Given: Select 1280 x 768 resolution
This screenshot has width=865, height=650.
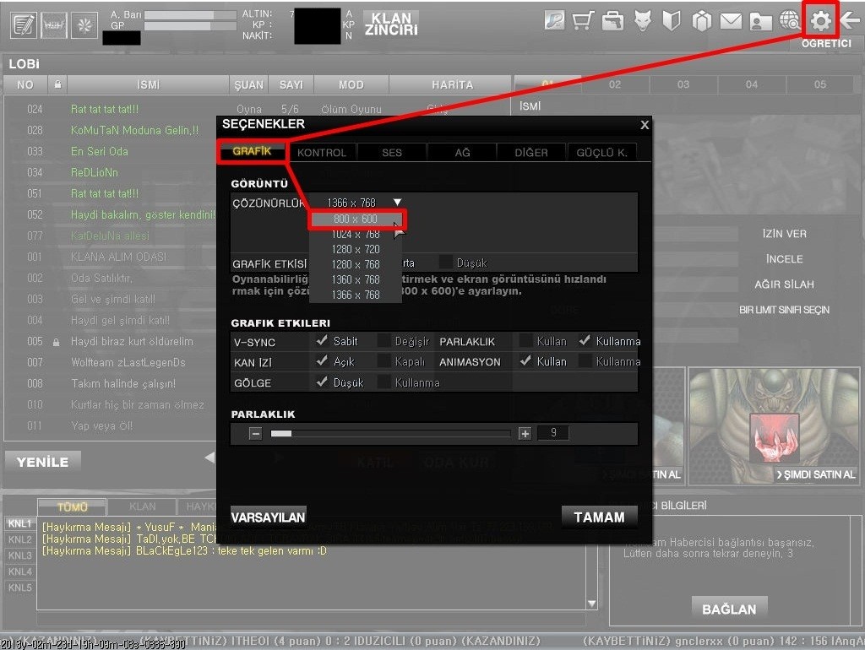Looking at the screenshot, I should click(x=356, y=264).
